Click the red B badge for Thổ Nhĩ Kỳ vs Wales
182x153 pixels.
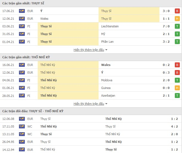tap(177, 65)
